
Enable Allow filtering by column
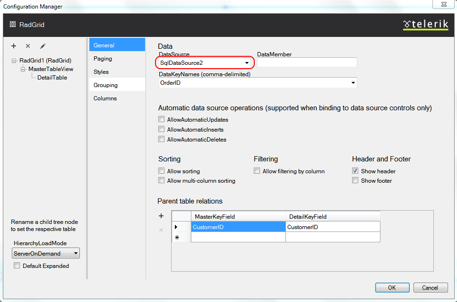click(x=257, y=170)
